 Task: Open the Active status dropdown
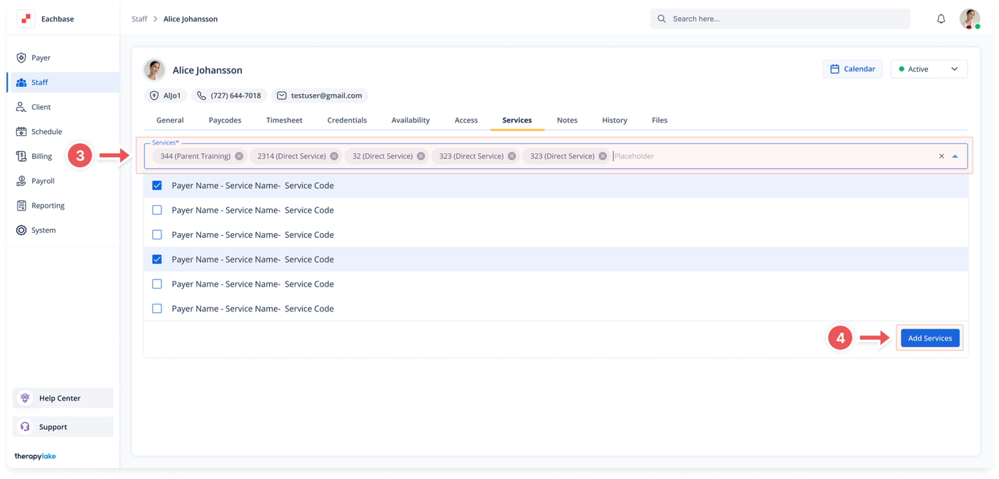tap(929, 69)
